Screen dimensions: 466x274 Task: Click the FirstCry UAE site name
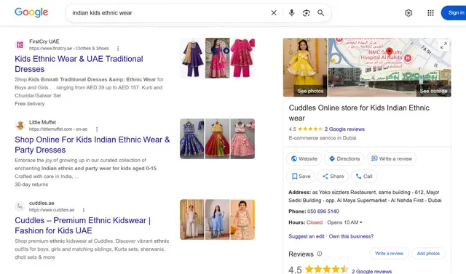(x=44, y=41)
